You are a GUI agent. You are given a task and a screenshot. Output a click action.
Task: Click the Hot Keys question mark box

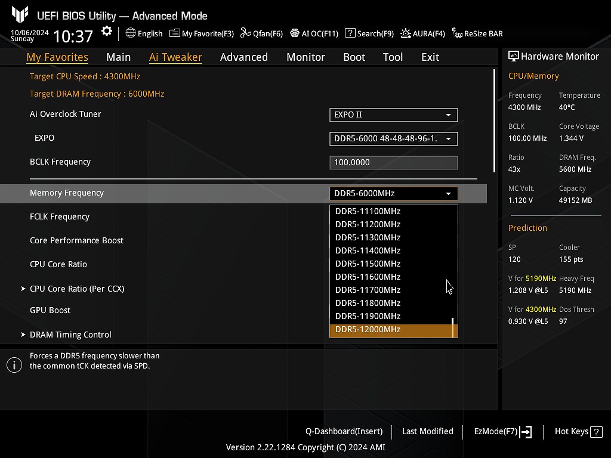[x=596, y=432]
